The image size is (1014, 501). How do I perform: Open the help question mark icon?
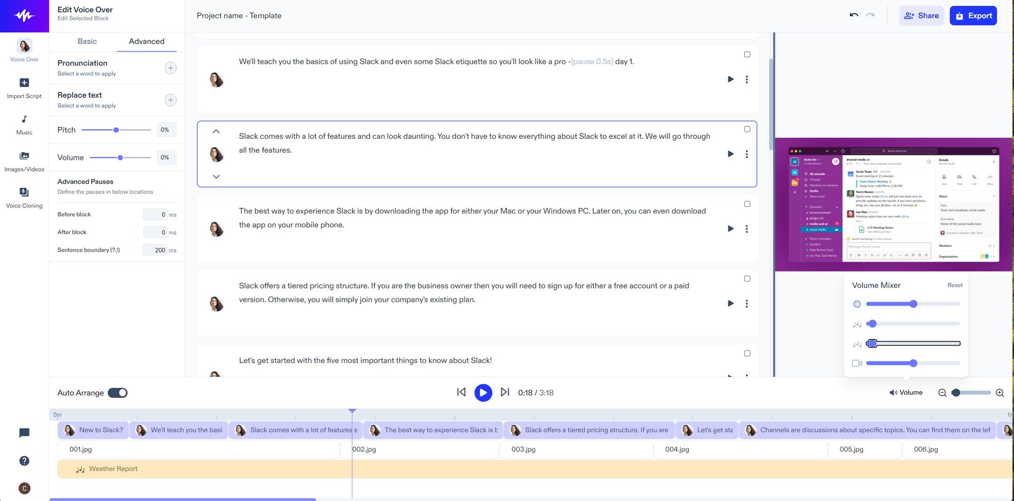click(x=24, y=461)
